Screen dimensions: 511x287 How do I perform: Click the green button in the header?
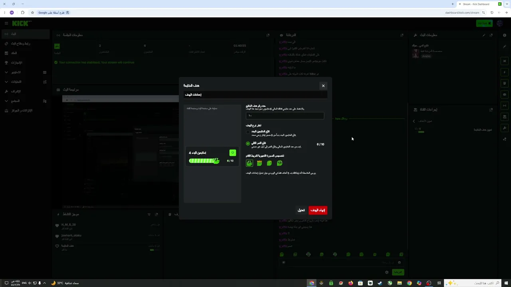[x=484, y=24]
